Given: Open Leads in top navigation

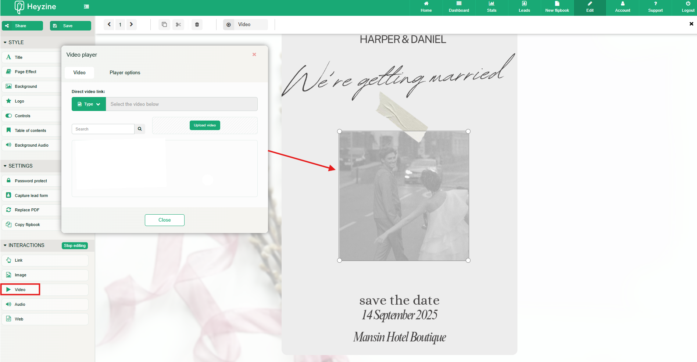Looking at the screenshot, I should coord(524,7).
